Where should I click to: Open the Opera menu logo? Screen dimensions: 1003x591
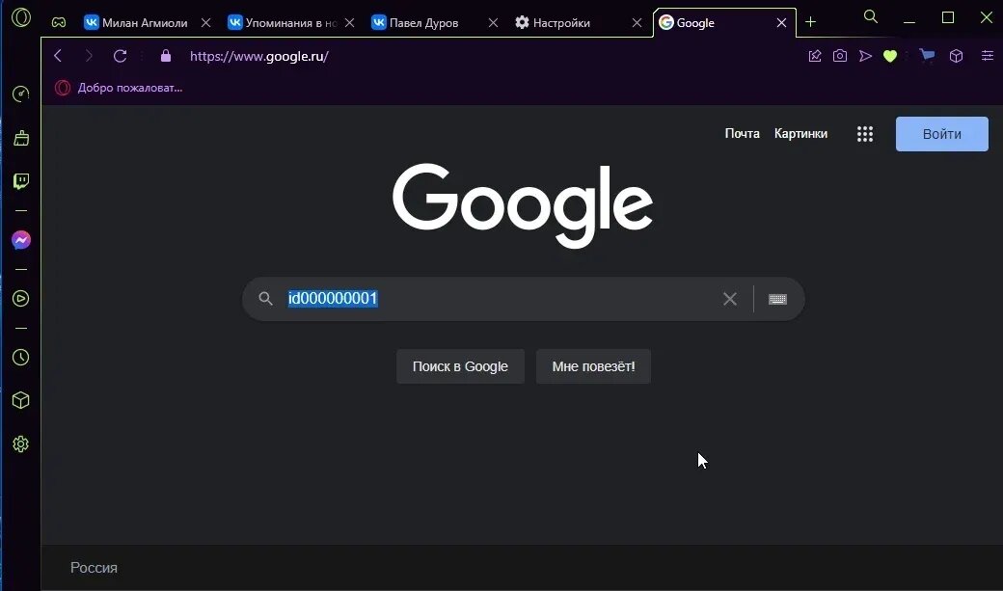[21, 17]
